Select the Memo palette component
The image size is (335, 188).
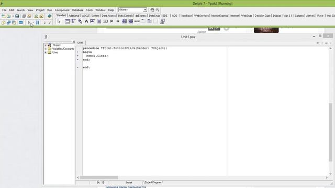[99, 21]
